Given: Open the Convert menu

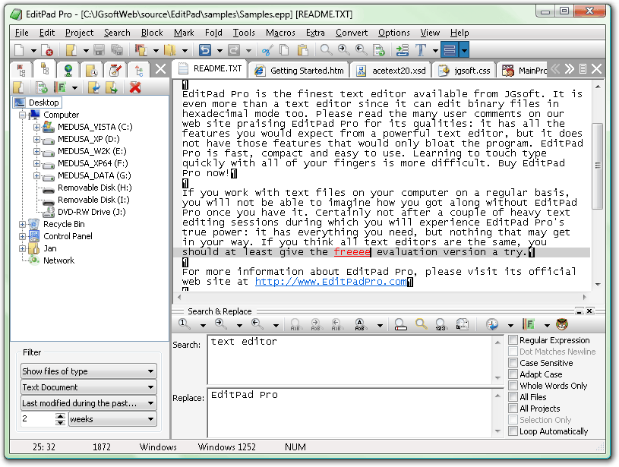Looking at the screenshot, I should point(352,33).
